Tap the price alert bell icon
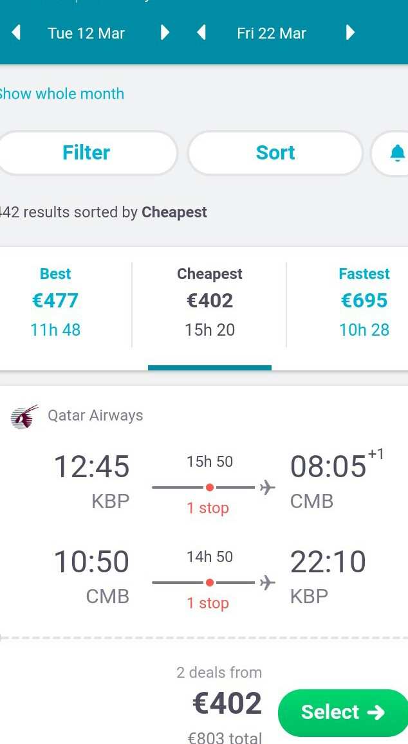Viewport: 408px width, 744px height. point(397,153)
